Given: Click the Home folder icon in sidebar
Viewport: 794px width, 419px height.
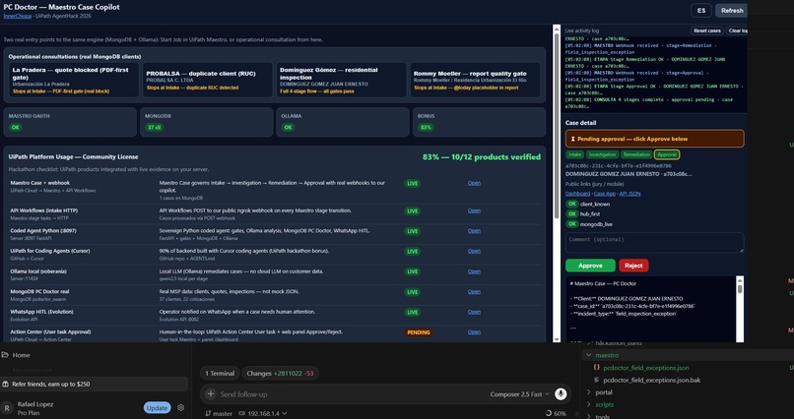Looking at the screenshot, I should (5, 355).
